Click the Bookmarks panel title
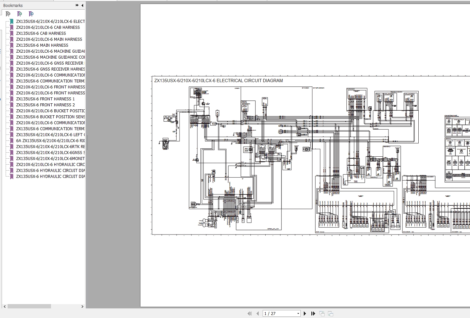 coord(13,5)
